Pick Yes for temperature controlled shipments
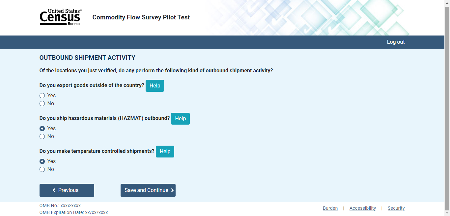The width and height of the screenshot is (450, 216). click(42, 161)
